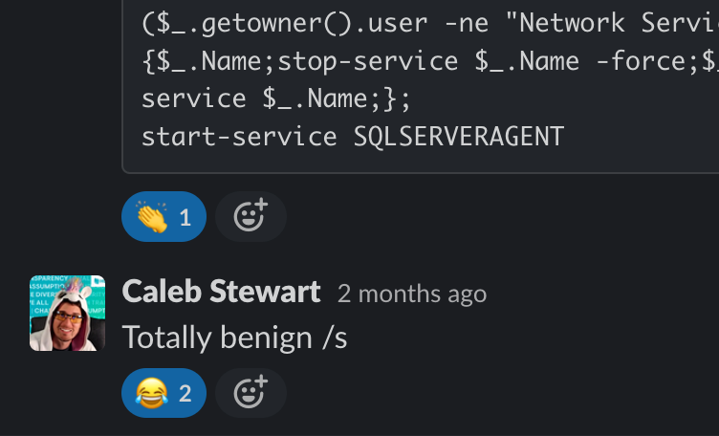Open the '2 months ago' timestamp link
The width and height of the screenshot is (719, 436).
pyautogui.click(x=412, y=294)
